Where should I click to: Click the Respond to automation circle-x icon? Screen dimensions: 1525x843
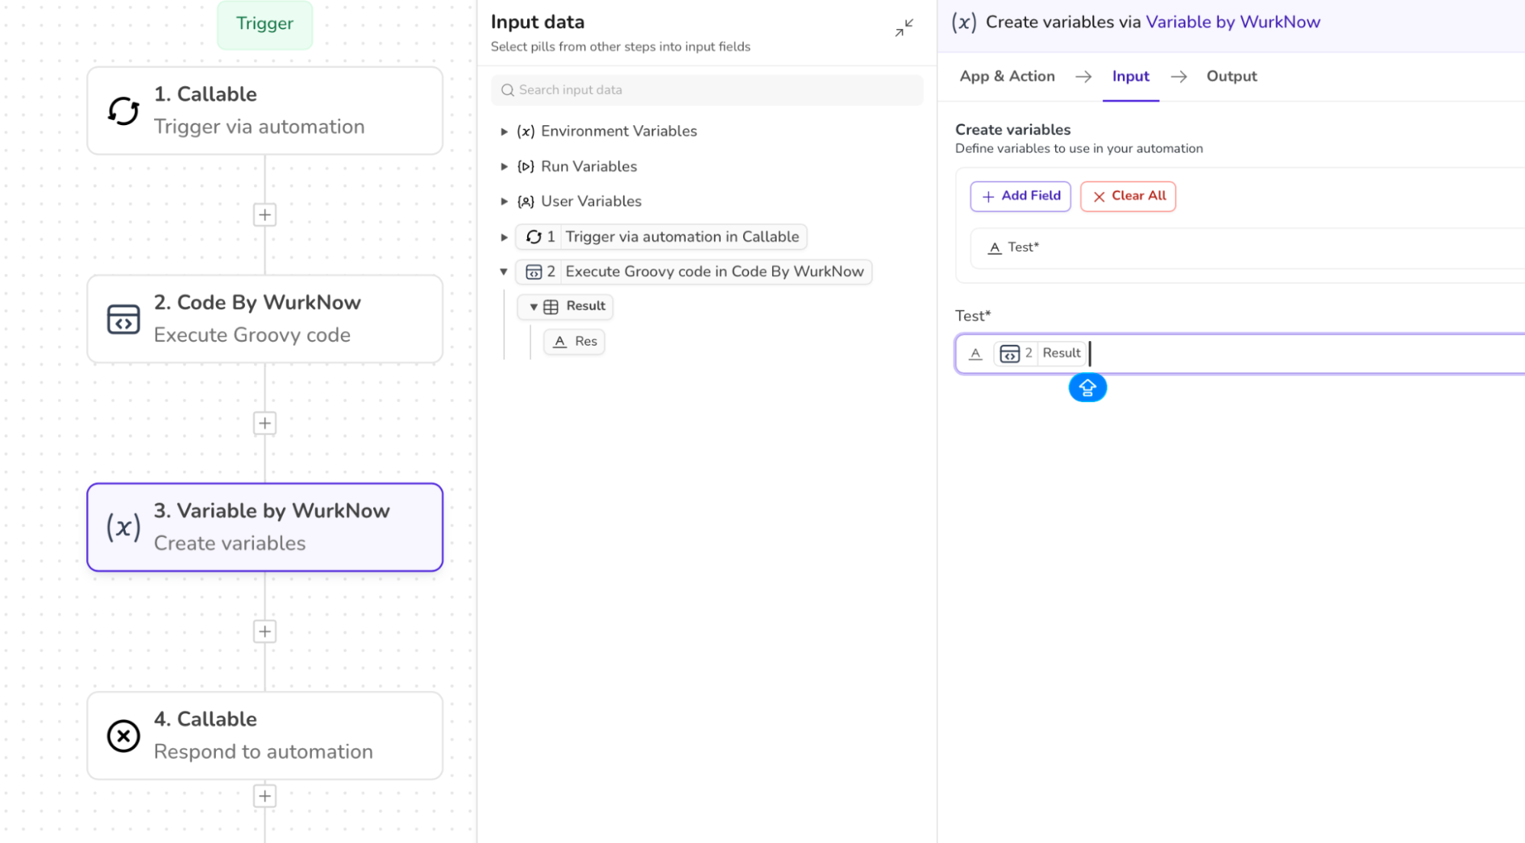coord(123,735)
